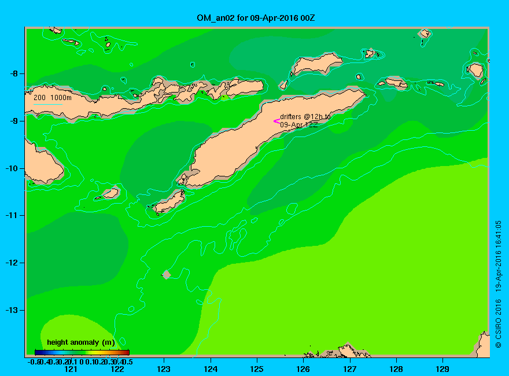
Task: Click the "09-Apr 12Z" annotation line
Action: point(299,125)
